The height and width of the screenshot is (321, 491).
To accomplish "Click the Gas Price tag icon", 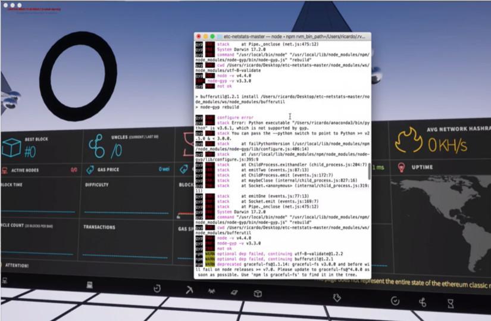I will [91, 170].
